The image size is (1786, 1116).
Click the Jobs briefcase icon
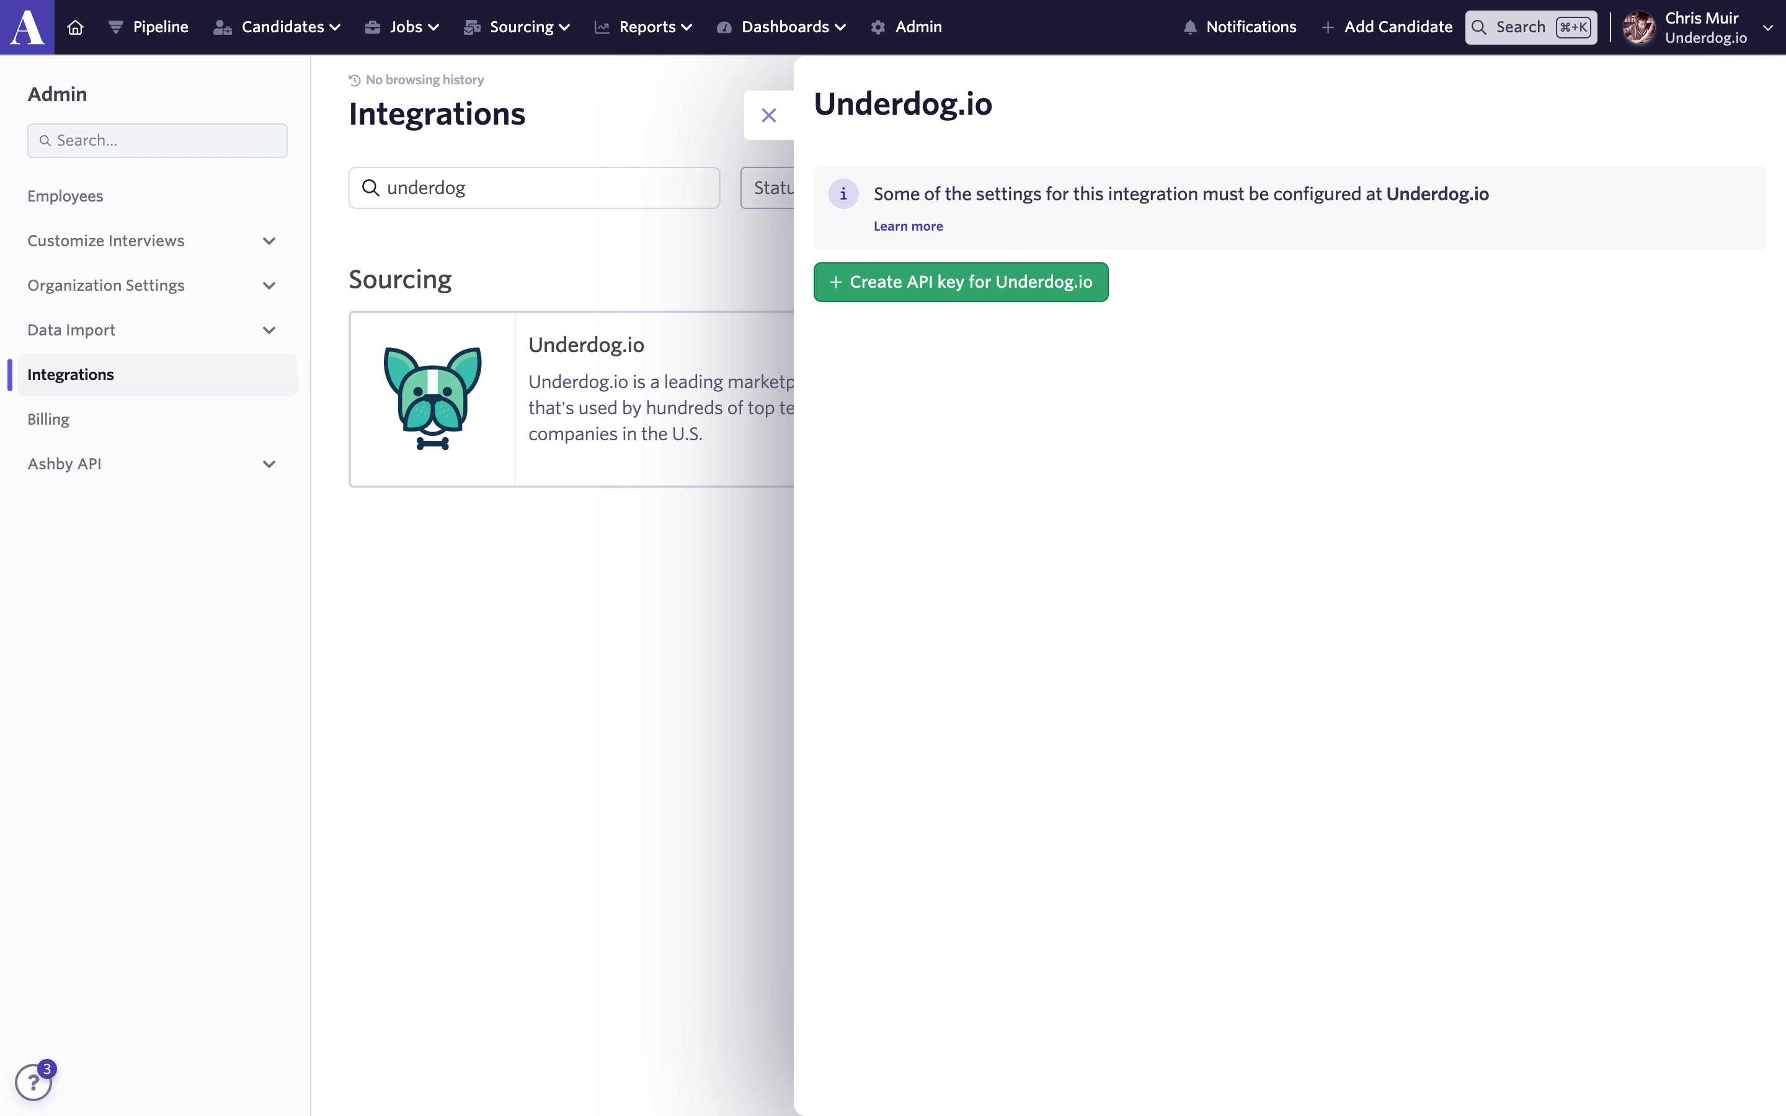pyautogui.click(x=373, y=27)
